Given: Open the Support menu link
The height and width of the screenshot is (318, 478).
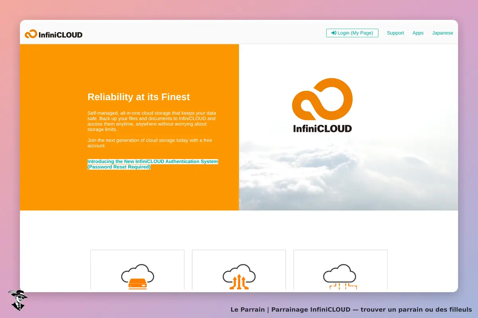Looking at the screenshot, I should click(x=395, y=33).
